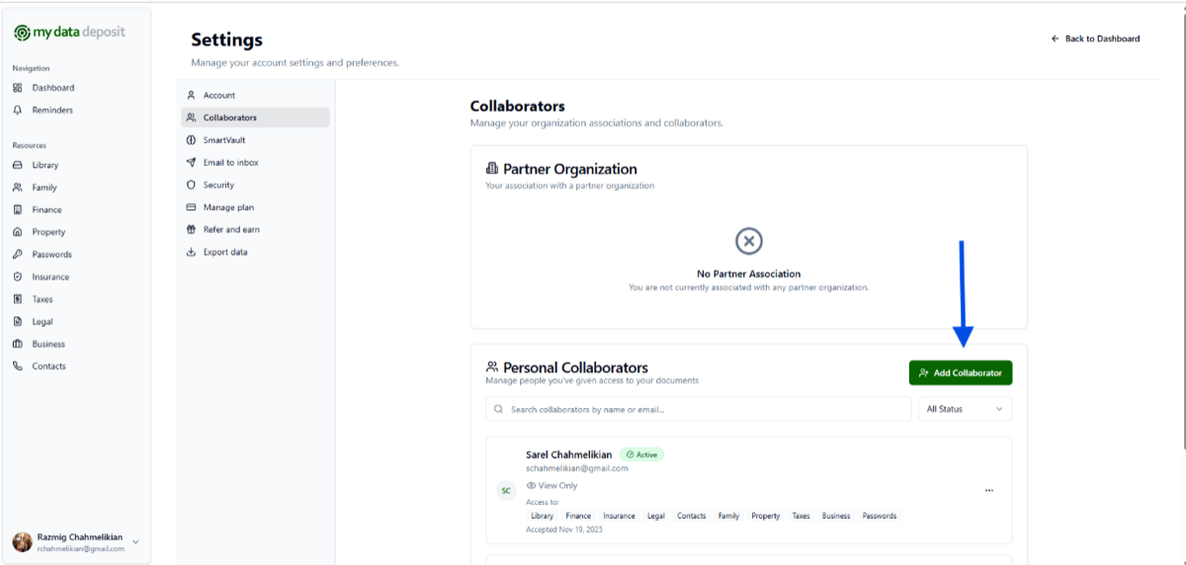Click the Finance icon in sidebar

18,209
